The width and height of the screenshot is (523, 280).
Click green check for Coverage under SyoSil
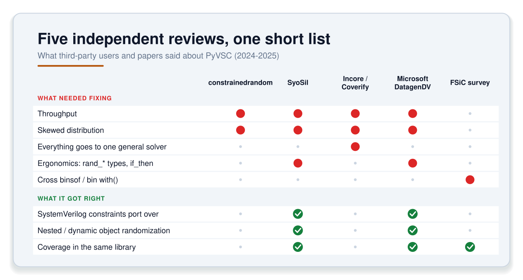(x=298, y=247)
